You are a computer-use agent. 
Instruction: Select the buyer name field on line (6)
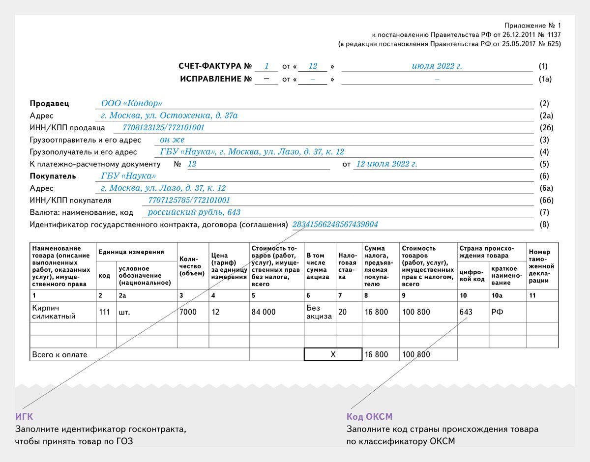(x=128, y=176)
